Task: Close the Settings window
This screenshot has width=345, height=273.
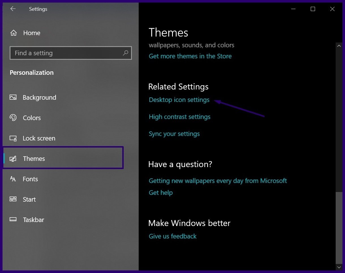Action: 332,9
